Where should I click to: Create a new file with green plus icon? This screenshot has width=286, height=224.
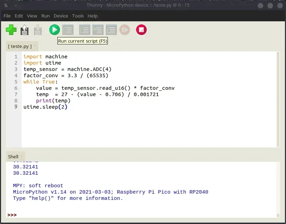(11, 30)
